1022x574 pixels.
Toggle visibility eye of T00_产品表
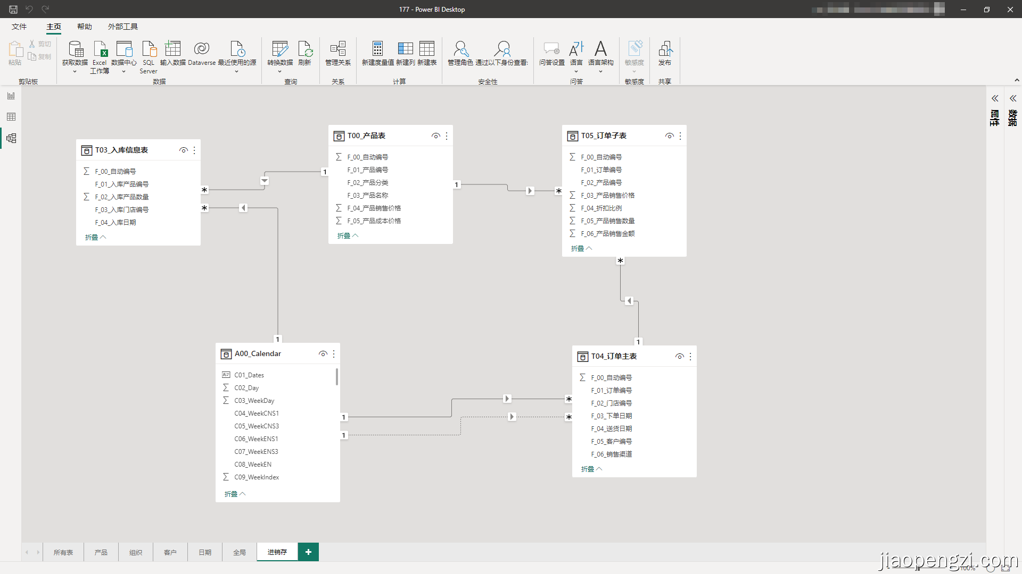[436, 136]
